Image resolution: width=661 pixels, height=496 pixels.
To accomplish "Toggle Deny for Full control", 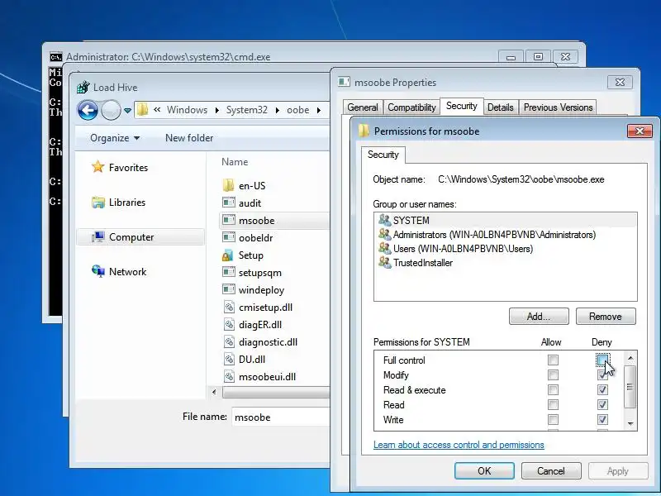I will click(x=602, y=360).
